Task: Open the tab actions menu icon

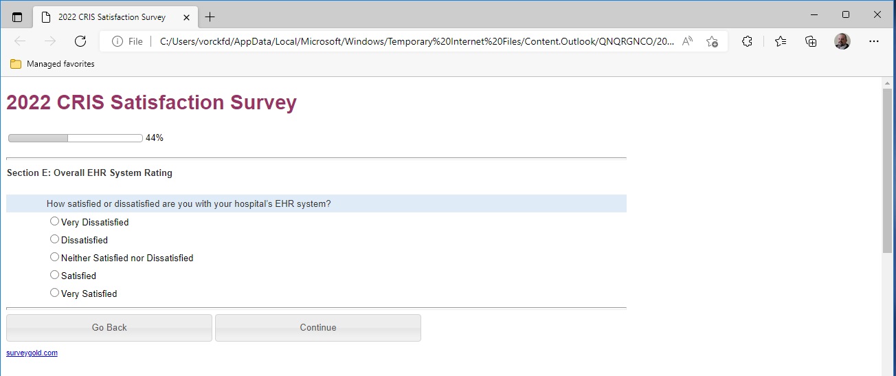Action: [x=17, y=16]
